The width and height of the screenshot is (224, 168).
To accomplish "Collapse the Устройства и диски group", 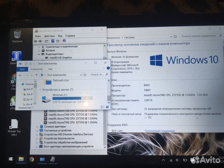I will tap(40, 90).
